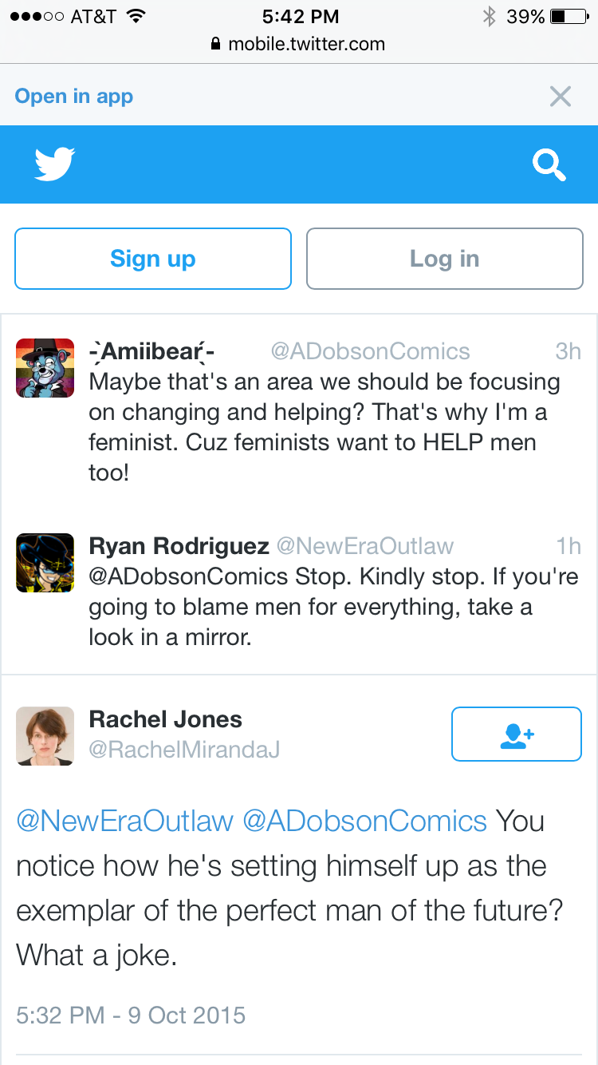Click the Log in button
This screenshot has height=1065, width=598.
tap(445, 259)
